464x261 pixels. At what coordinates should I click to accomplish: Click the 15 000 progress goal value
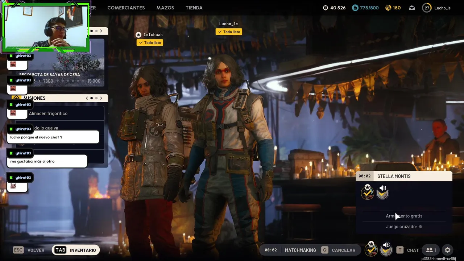coord(94,81)
